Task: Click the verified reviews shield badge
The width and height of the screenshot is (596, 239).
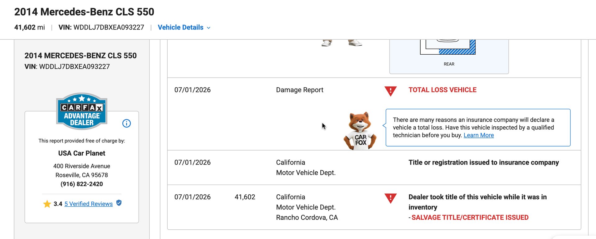Action: [x=119, y=203]
